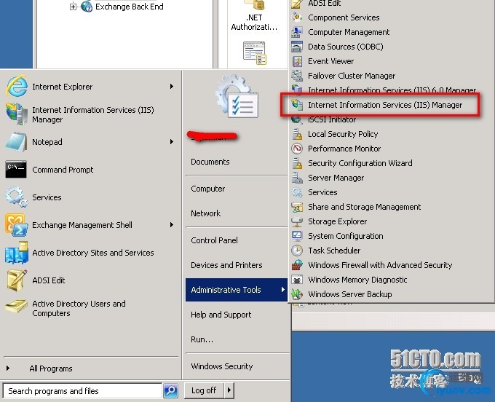Open Network from Start menu
Viewport: 495px width, 402px height.
205,213
